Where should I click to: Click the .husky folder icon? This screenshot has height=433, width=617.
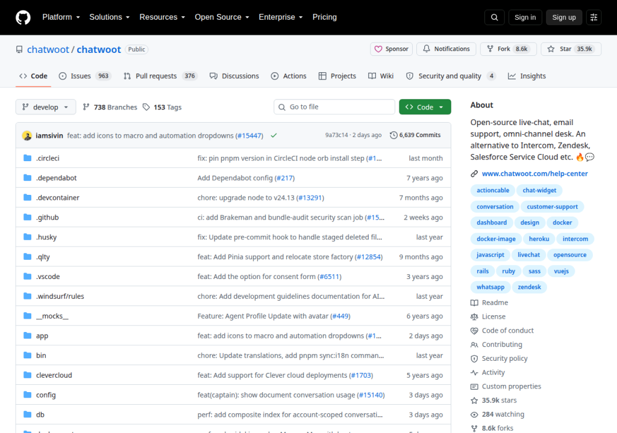[x=27, y=237]
